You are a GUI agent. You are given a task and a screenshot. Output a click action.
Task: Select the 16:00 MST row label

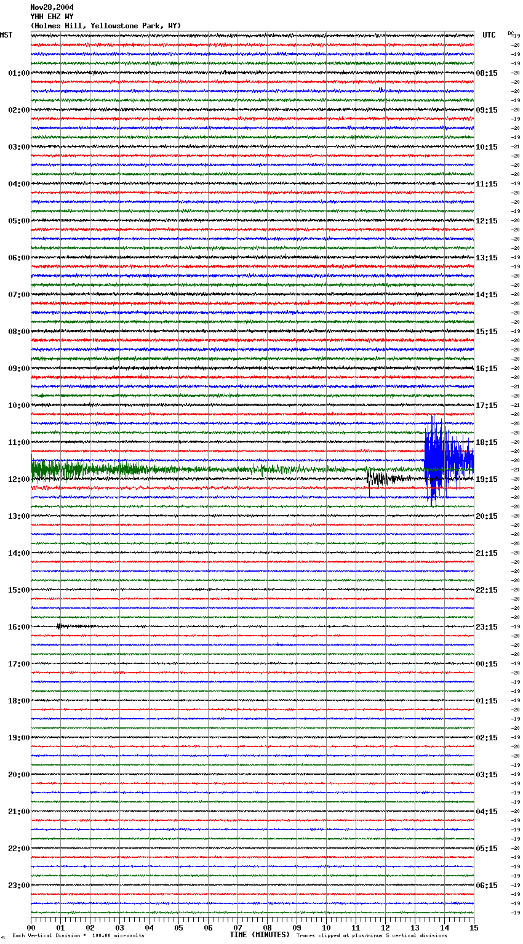tap(18, 627)
